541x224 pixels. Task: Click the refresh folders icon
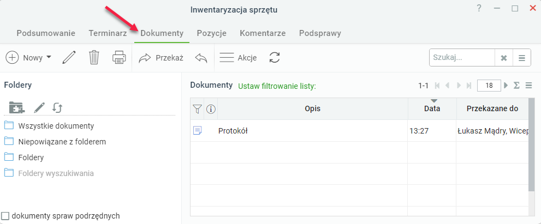click(x=57, y=107)
